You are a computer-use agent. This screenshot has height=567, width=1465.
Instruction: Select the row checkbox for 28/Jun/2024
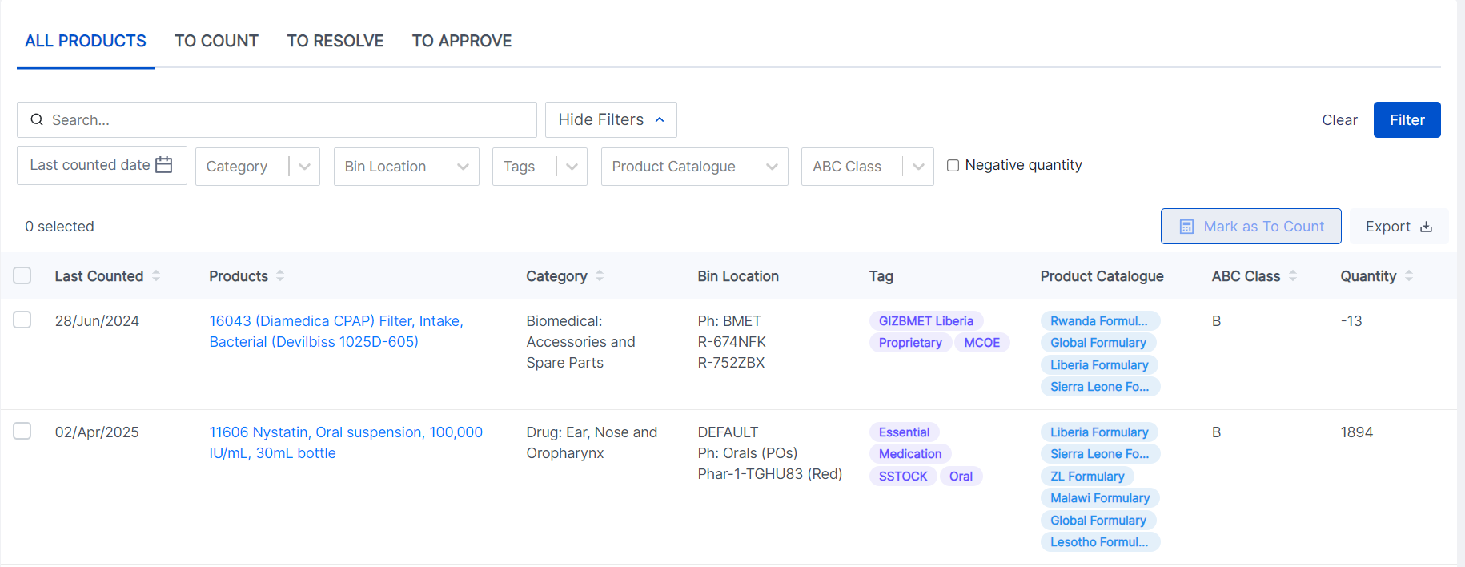(22, 320)
